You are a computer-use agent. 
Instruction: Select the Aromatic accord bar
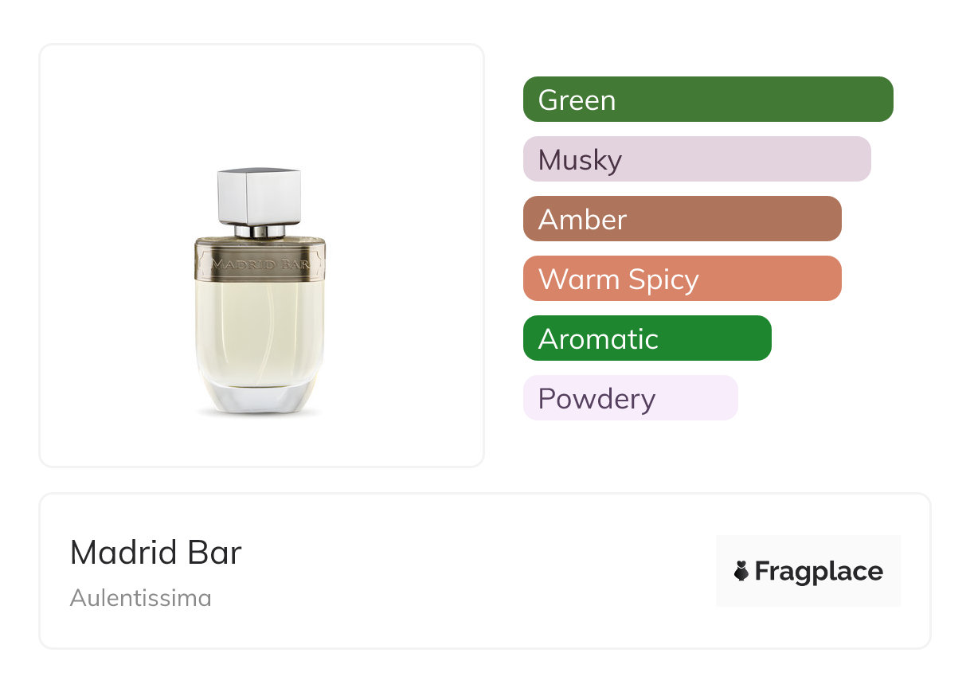click(x=647, y=338)
